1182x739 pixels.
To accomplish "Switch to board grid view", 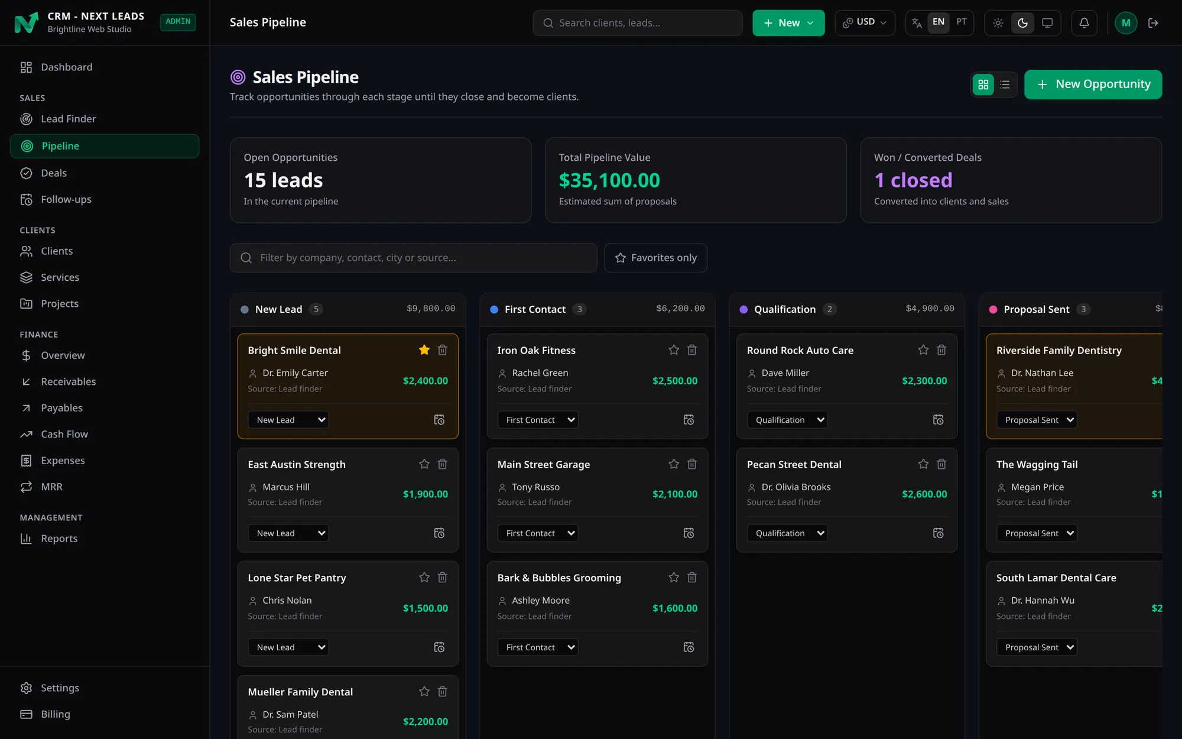I will pyautogui.click(x=983, y=85).
